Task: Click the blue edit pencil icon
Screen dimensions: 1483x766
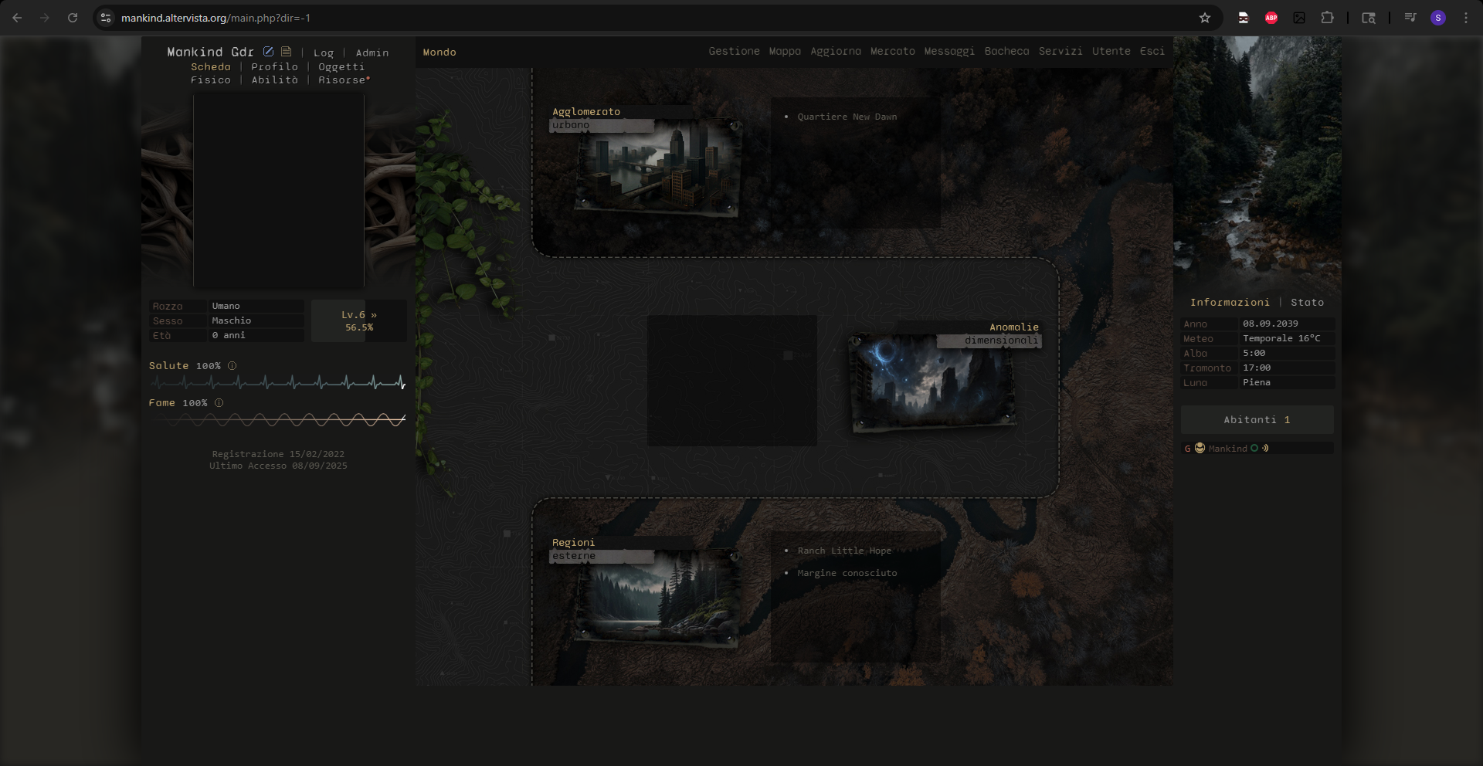Action: [x=268, y=52]
